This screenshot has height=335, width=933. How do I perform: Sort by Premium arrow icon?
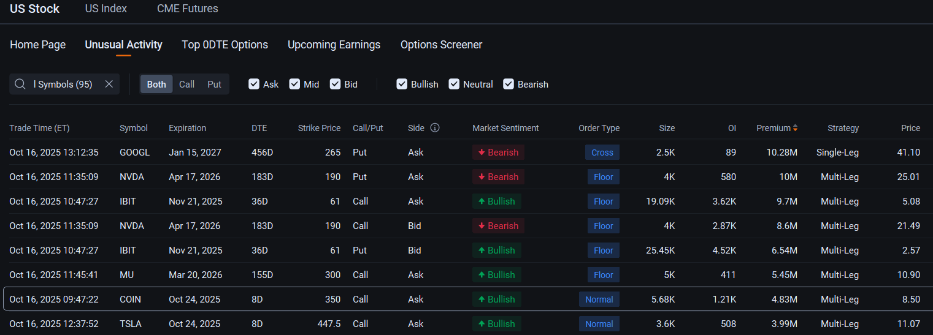coord(795,128)
